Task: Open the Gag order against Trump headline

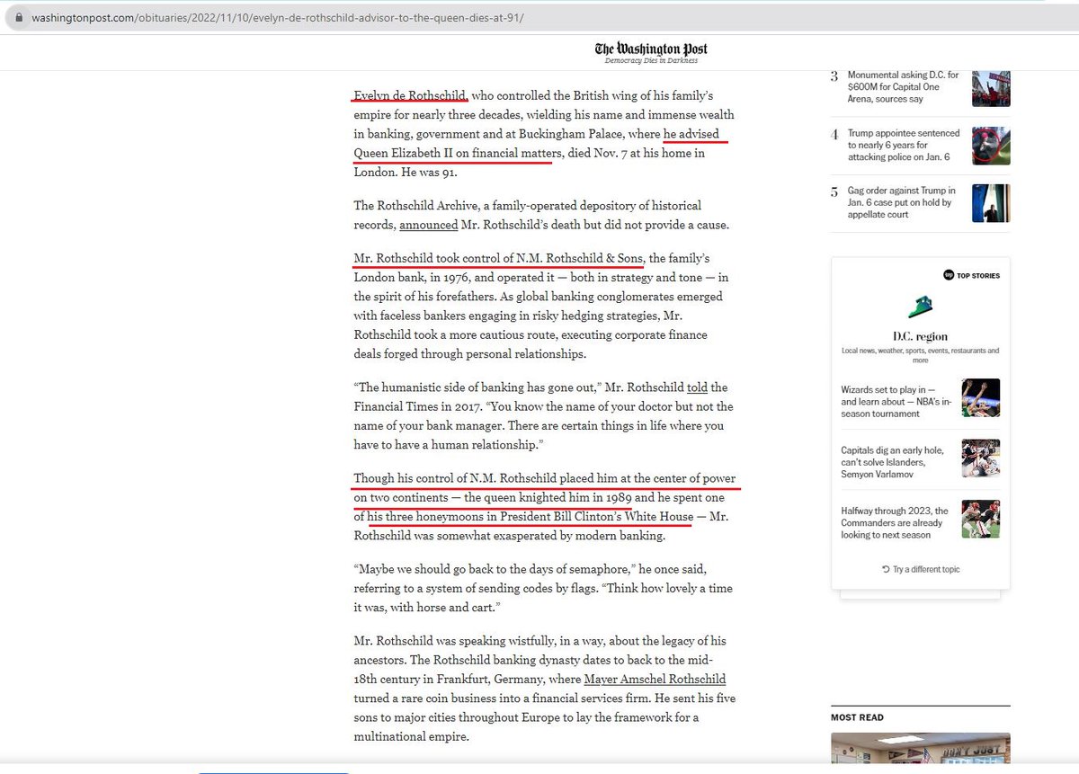Action: 902,203
